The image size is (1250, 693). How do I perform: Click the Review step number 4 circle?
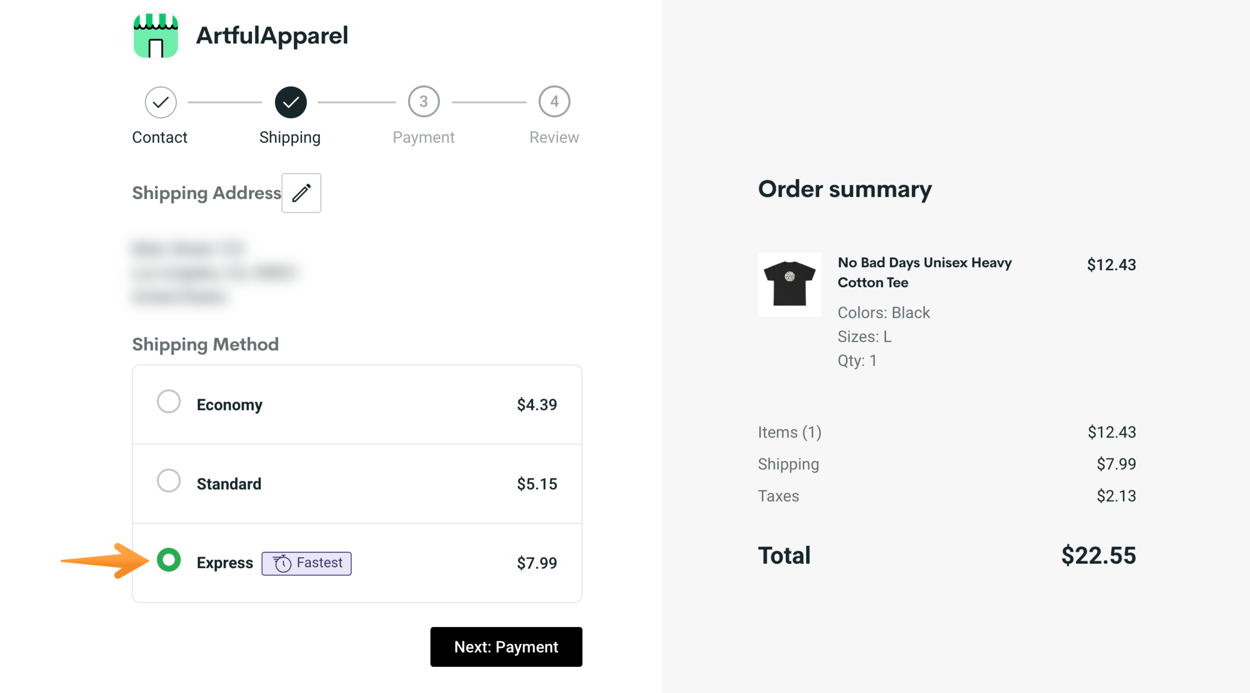(554, 102)
